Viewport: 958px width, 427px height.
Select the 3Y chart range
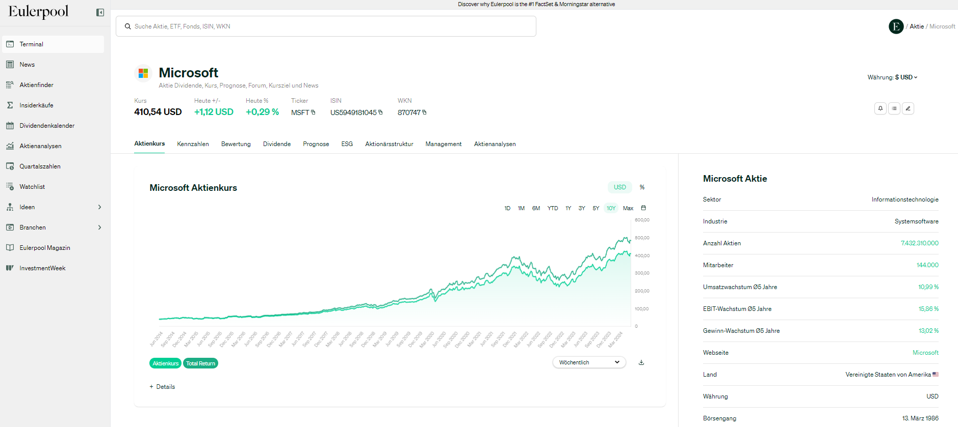[x=582, y=208]
